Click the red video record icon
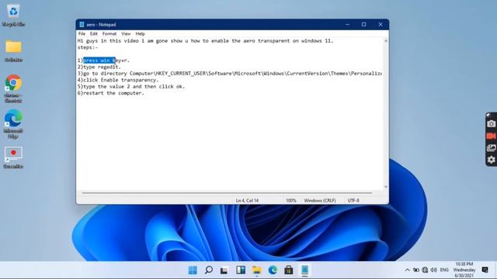The width and height of the screenshot is (497, 279). click(x=491, y=136)
